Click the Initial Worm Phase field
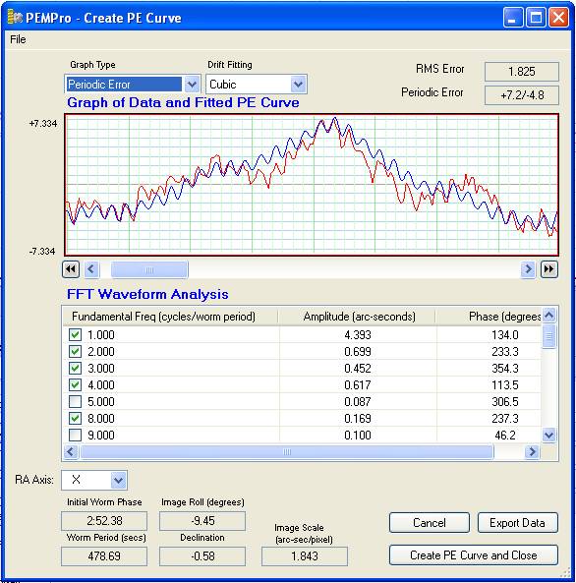The width and height of the screenshot is (576, 583). pyautogui.click(x=104, y=521)
